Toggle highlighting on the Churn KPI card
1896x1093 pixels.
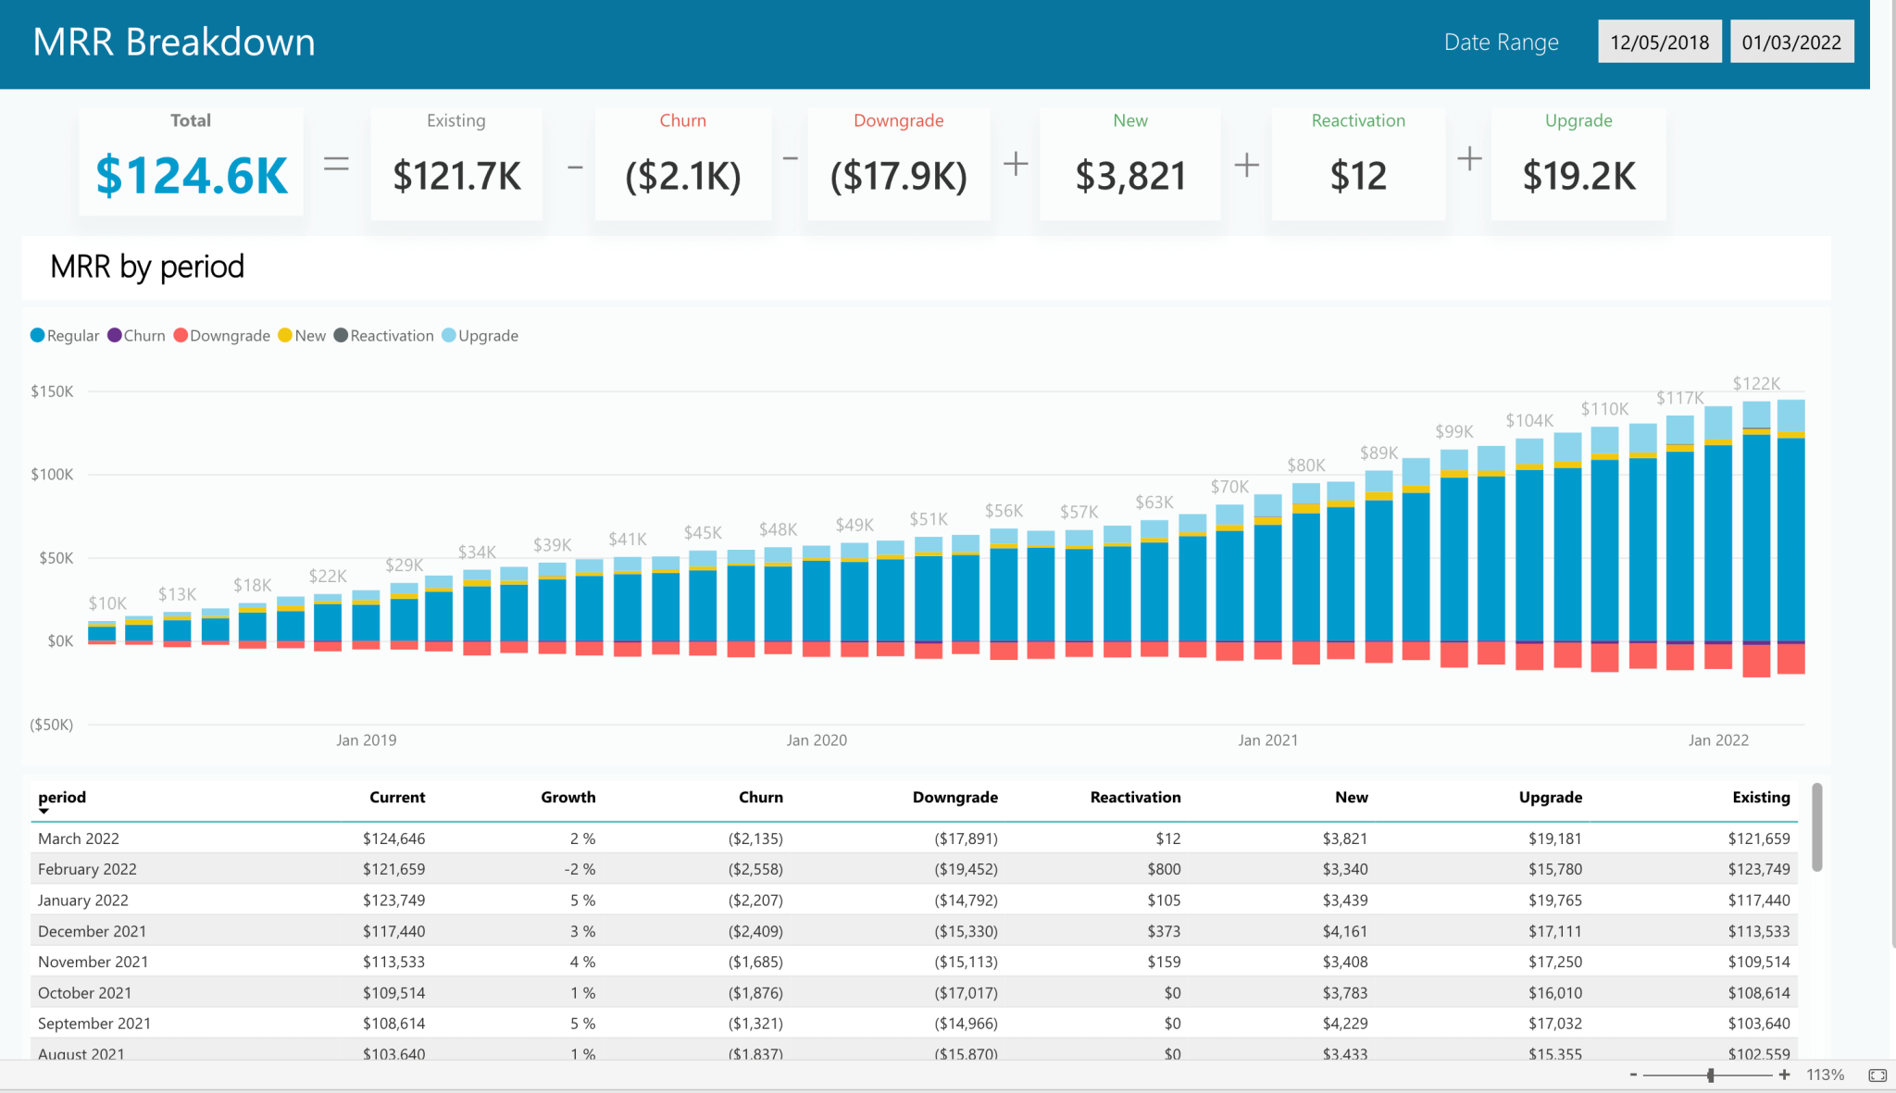point(682,163)
